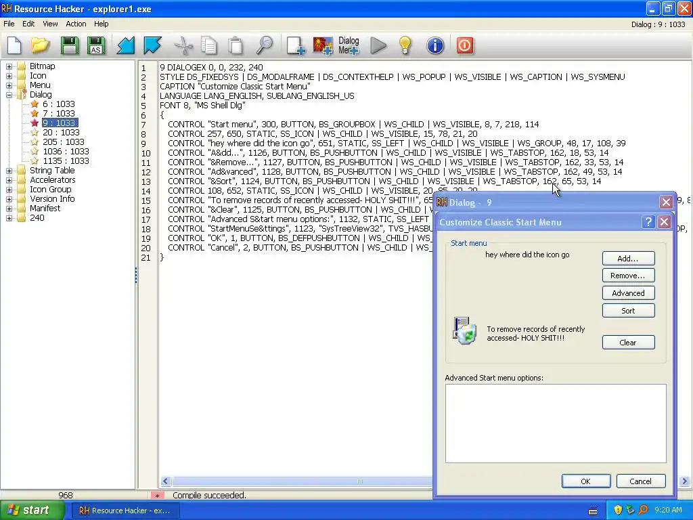The height and width of the screenshot is (520, 693).
Task: Click the left arrow of horizontal scrollbar
Action: pyautogui.click(x=166, y=481)
